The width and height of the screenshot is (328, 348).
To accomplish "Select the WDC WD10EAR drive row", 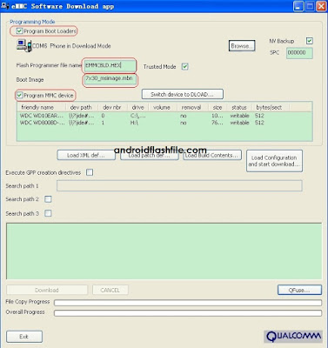I will (164, 116).
